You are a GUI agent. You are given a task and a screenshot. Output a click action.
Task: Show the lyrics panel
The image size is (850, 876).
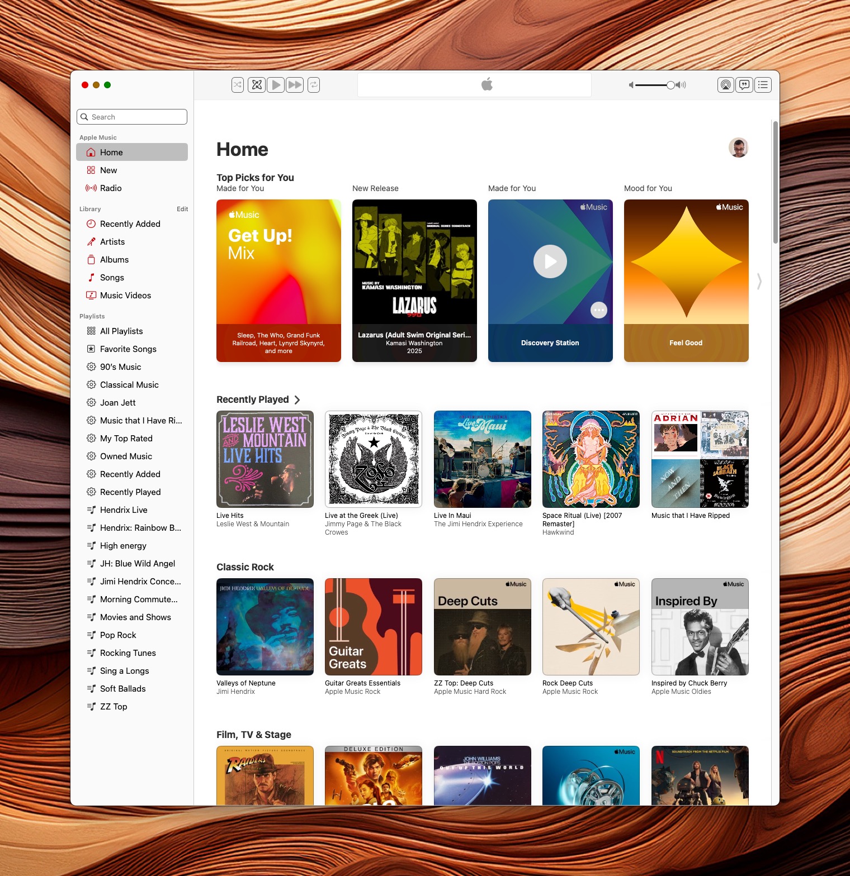(x=744, y=85)
